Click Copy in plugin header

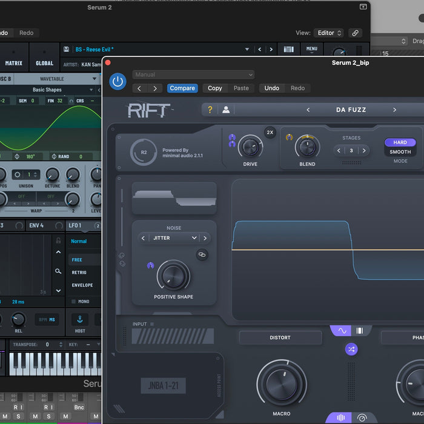coord(214,88)
